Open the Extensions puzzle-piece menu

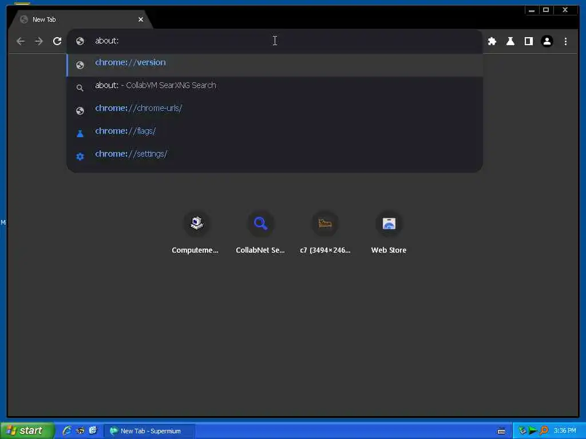(x=492, y=41)
